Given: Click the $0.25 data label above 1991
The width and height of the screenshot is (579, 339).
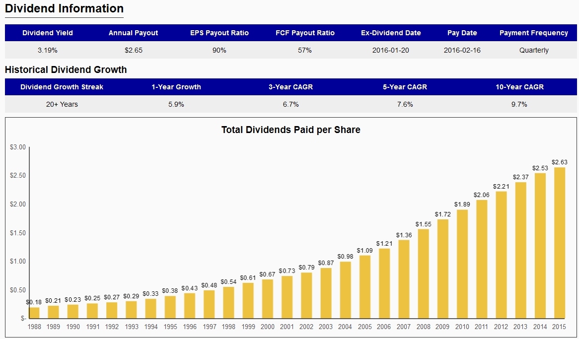Looking at the screenshot, I should pyautogui.click(x=92, y=298).
